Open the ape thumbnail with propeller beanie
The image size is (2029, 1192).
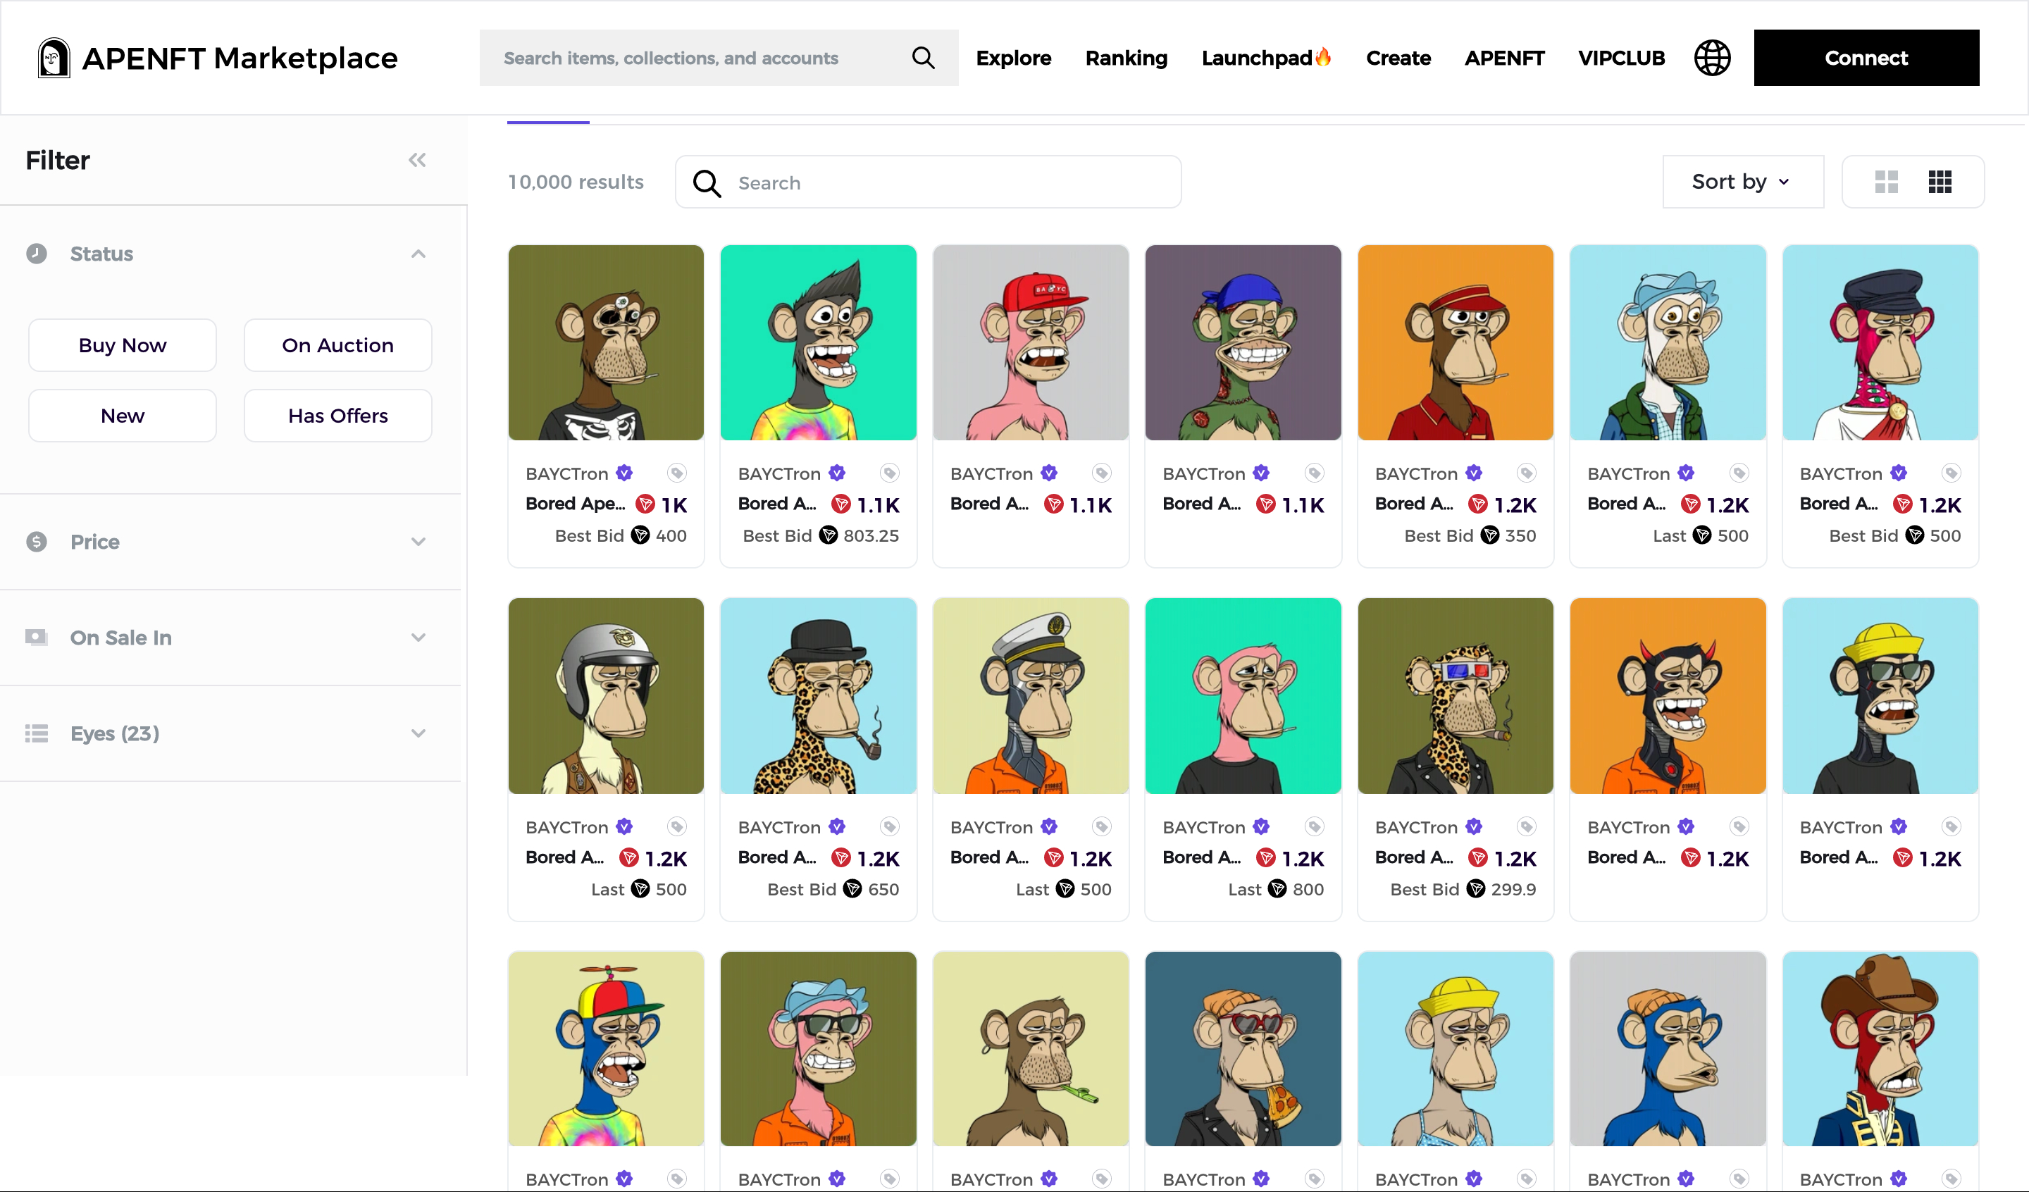(607, 1050)
